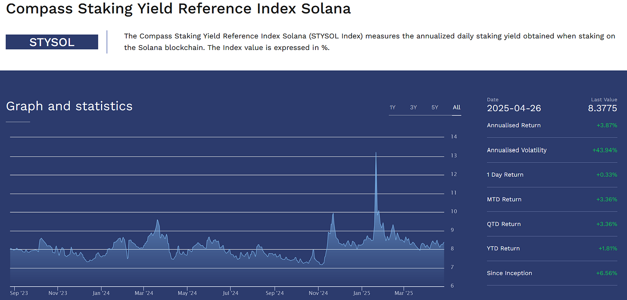Viewport: 627px width, 300px height.
Task: Click the +1.81% YTD return value
Action: [x=608, y=248]
